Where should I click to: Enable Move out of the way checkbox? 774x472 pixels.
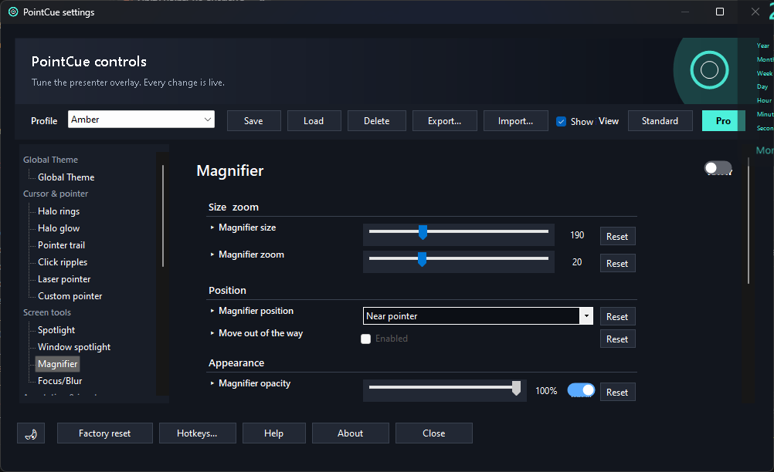coord(366,339)
